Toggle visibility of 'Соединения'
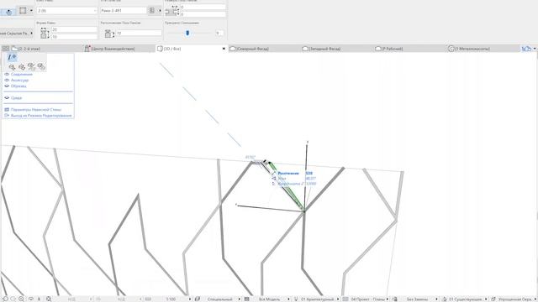This screenshot has height=302, width=538. coord(7,75)
